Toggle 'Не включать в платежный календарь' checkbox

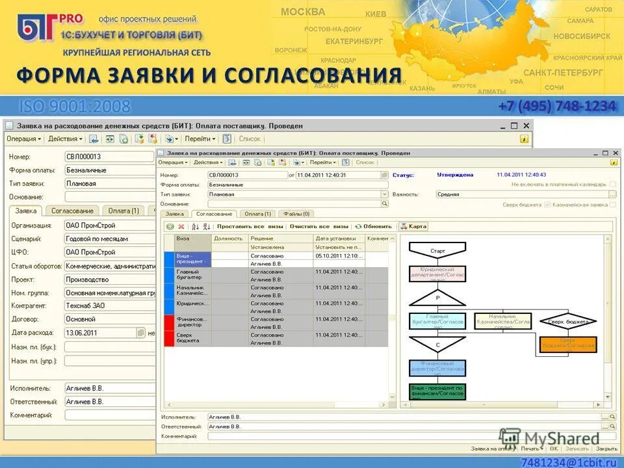(612, 185)
